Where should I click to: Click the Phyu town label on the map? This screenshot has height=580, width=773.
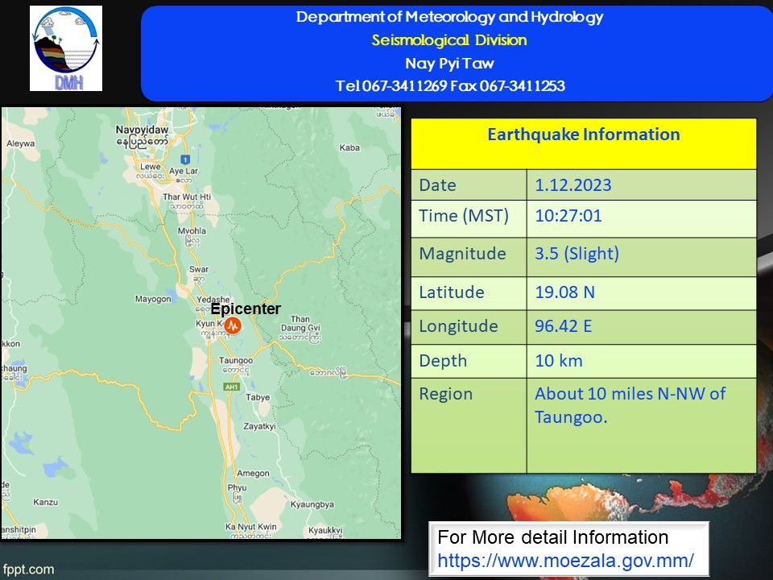pyautogui.click(x=237, y=487)
